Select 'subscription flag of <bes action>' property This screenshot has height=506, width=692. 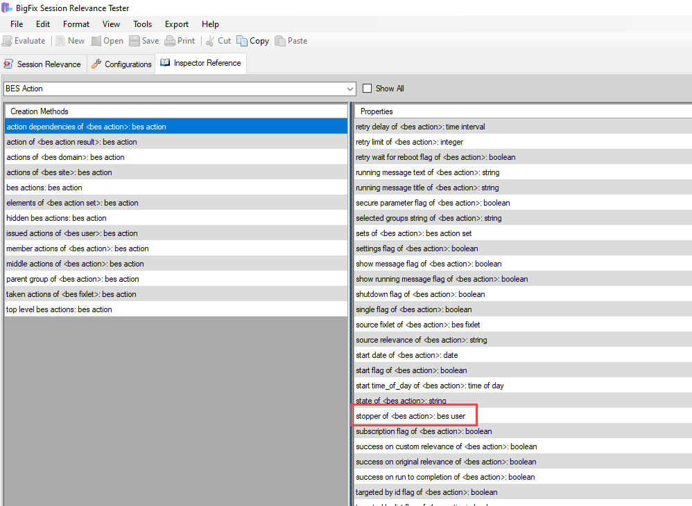pyautogui.click(x=524, y=431)
